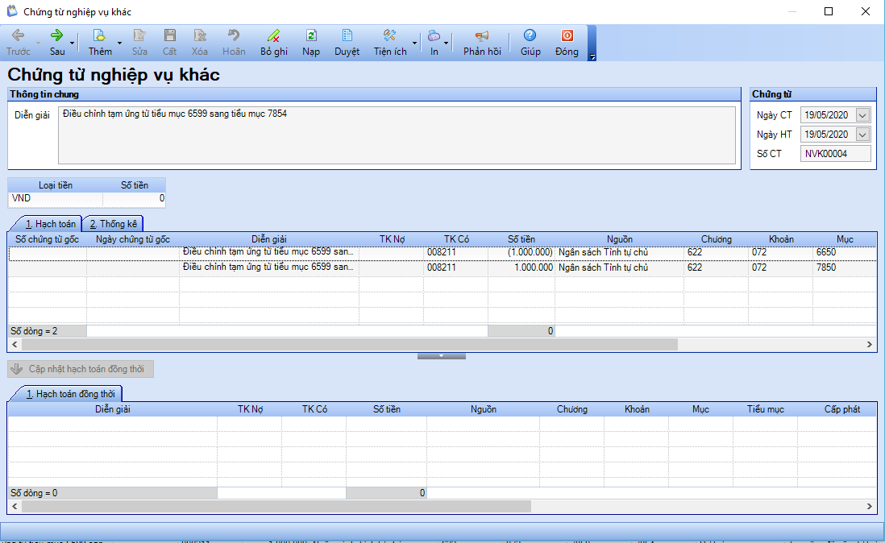Switch to the 2. Thống kê tab
This screenshot has width=885, height=543.
(x=114, y=224)
